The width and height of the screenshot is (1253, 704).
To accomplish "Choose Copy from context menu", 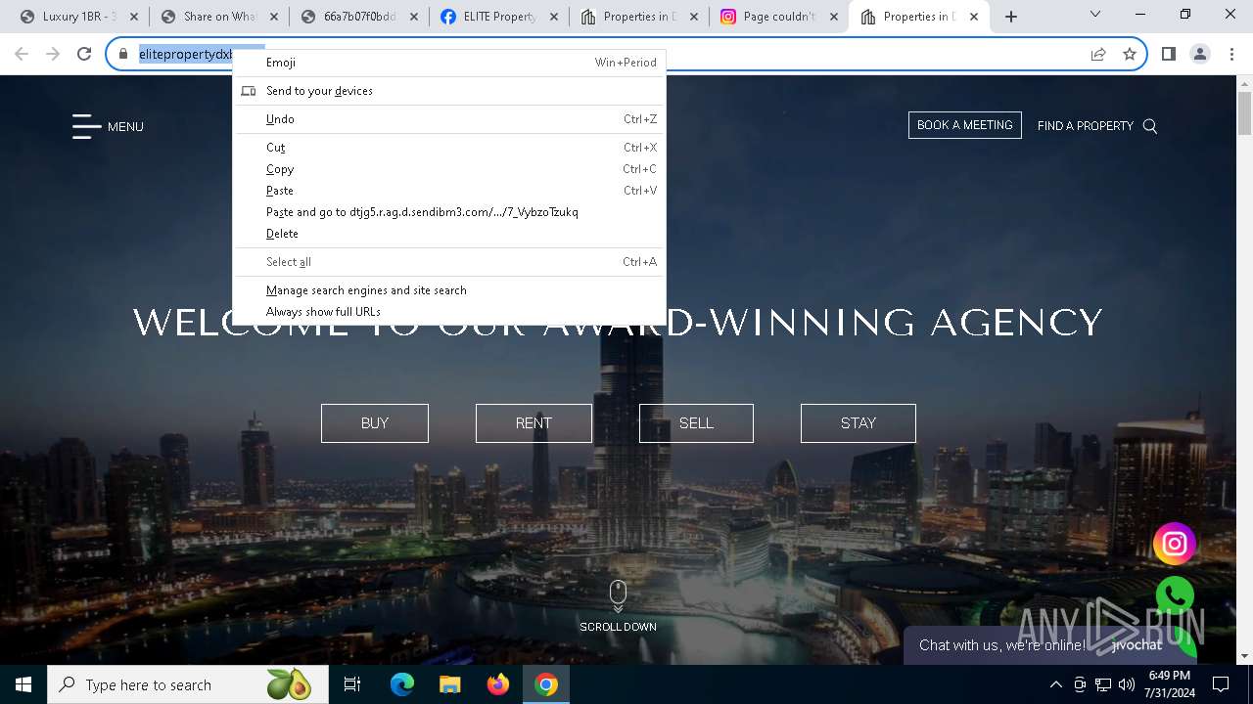I will pyautogui.click(x=449, y=169).
